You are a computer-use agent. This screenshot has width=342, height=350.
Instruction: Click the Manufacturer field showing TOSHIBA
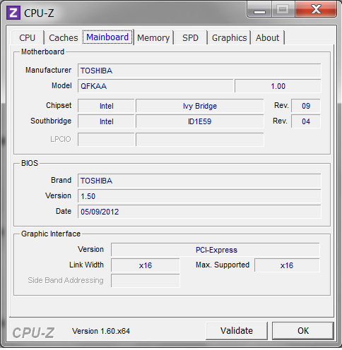pos(199,71)
